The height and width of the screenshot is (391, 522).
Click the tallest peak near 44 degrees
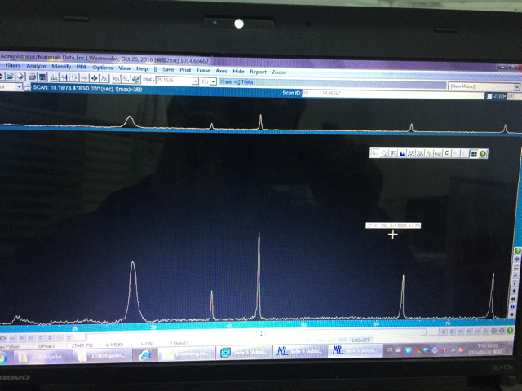tap(259, 275)
